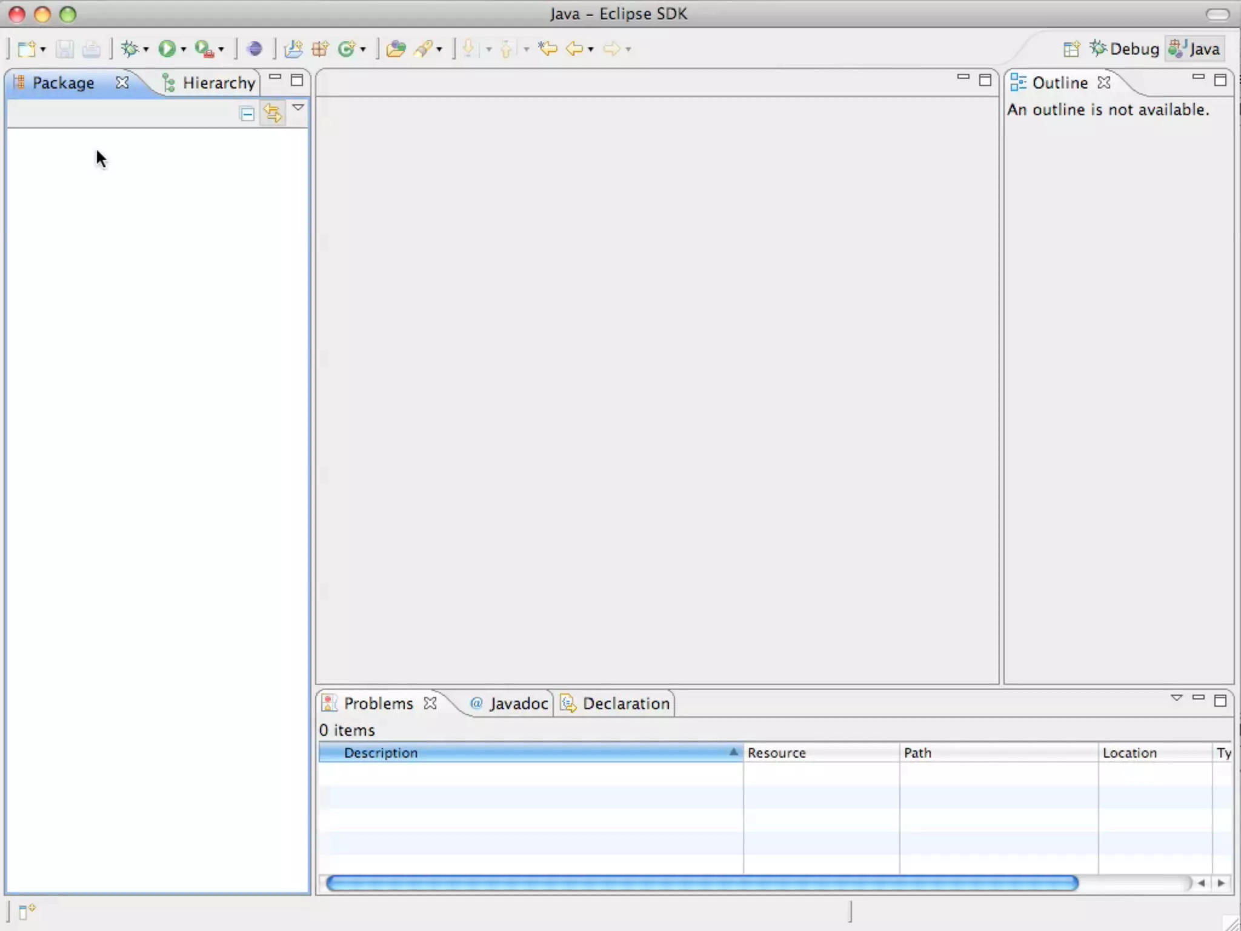1241x931 pixels.
Task: Sort by the Path column header
Action: (x=999, y=753)
